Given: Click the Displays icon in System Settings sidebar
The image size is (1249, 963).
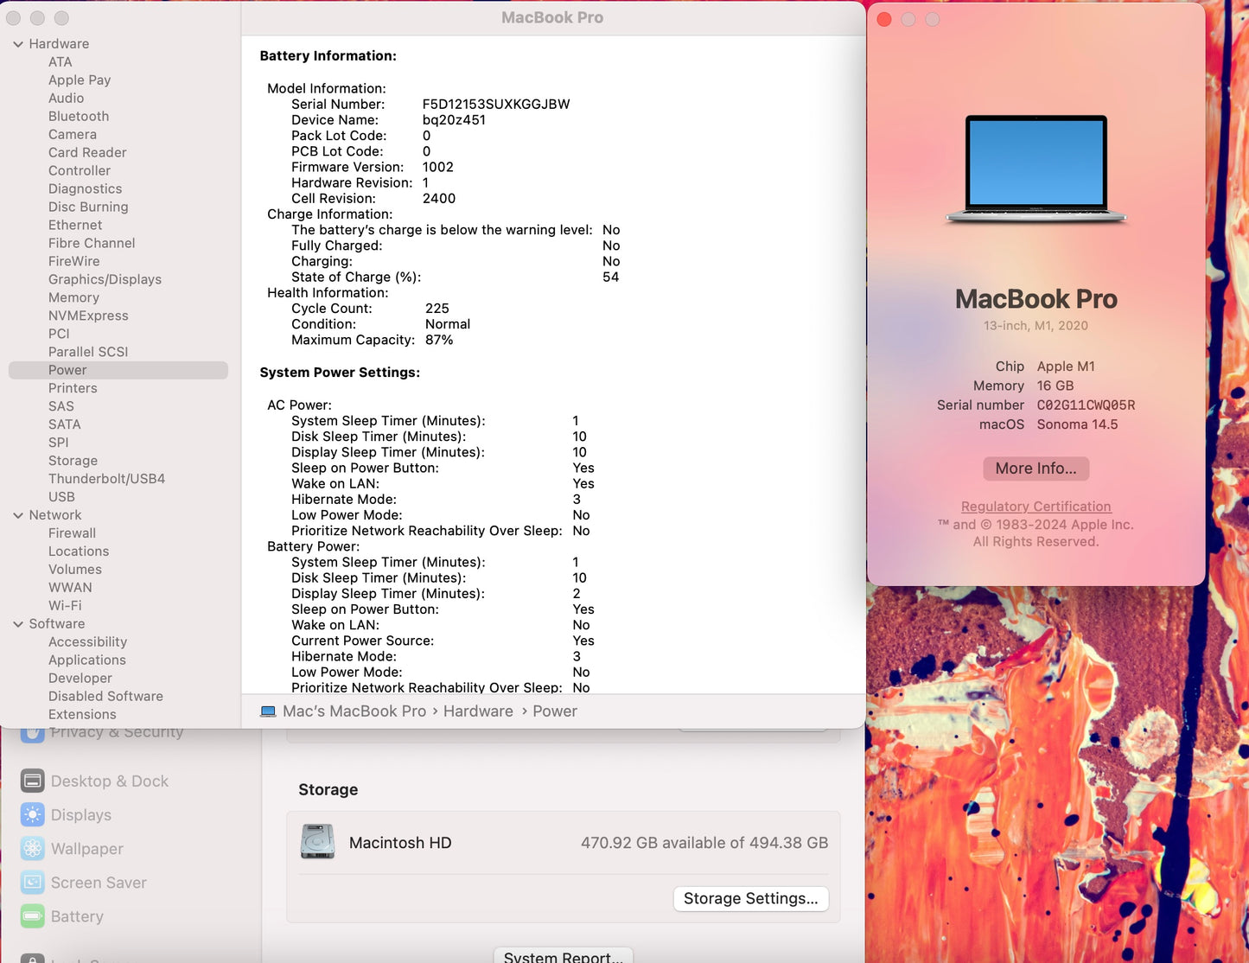Looking at the screenshot, I should coord(33,814).
